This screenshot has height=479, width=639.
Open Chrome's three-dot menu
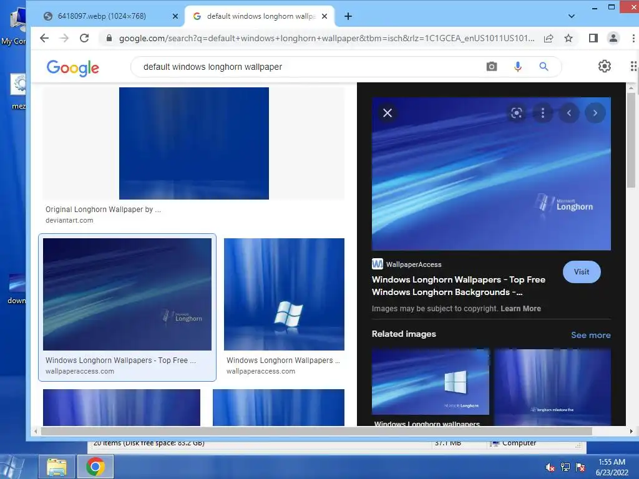633,38
